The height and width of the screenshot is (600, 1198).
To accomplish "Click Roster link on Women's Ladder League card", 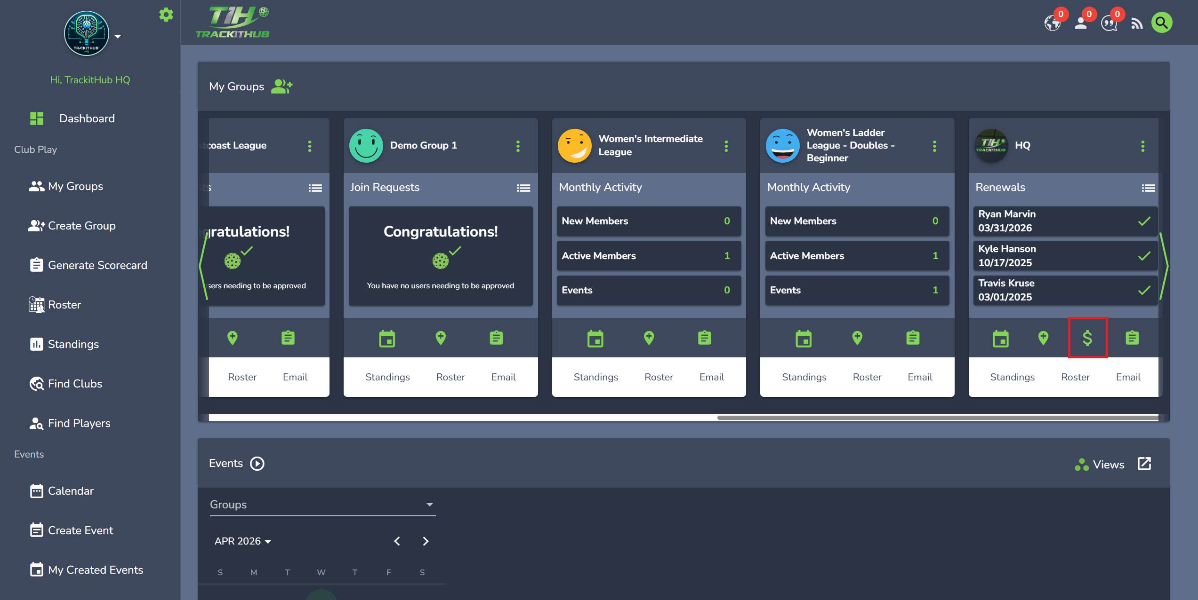I will 867,377.
